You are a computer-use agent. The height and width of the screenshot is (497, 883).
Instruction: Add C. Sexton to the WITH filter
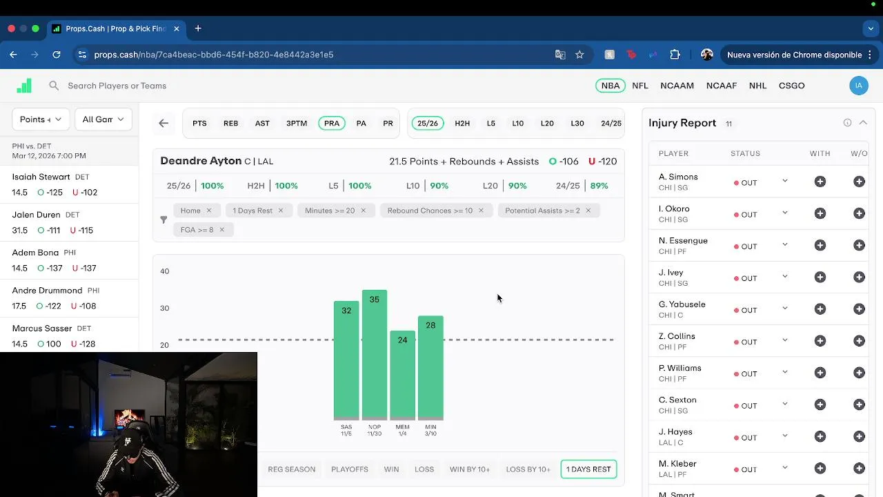pyautogui.click(x=820, y=405)
